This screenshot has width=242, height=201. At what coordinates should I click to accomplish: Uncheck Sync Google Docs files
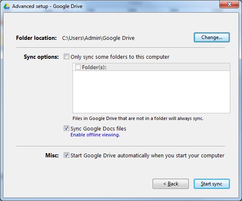coord(66,128)
